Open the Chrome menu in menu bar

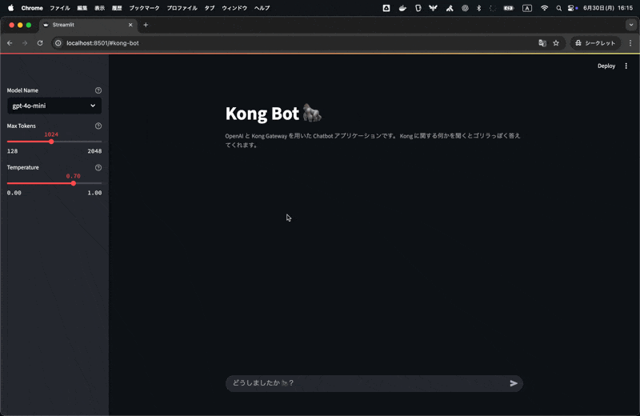pyautogui.click(x=32, y=8)
